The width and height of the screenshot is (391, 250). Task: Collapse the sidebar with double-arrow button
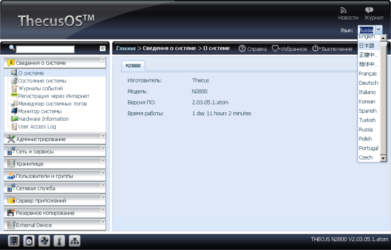point(103,49)
